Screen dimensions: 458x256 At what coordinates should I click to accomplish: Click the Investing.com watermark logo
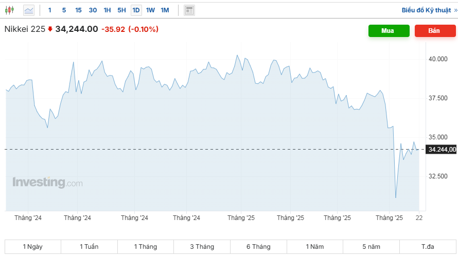pyautogui.click(x=47, y=182)
